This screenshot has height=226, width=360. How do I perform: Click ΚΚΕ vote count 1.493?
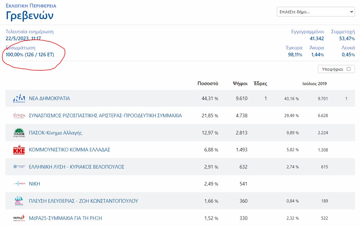click(x=241, y=150)
